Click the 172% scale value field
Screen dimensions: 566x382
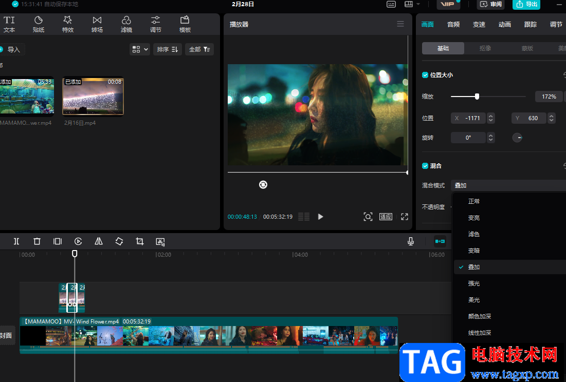click(x=549, y=97)
